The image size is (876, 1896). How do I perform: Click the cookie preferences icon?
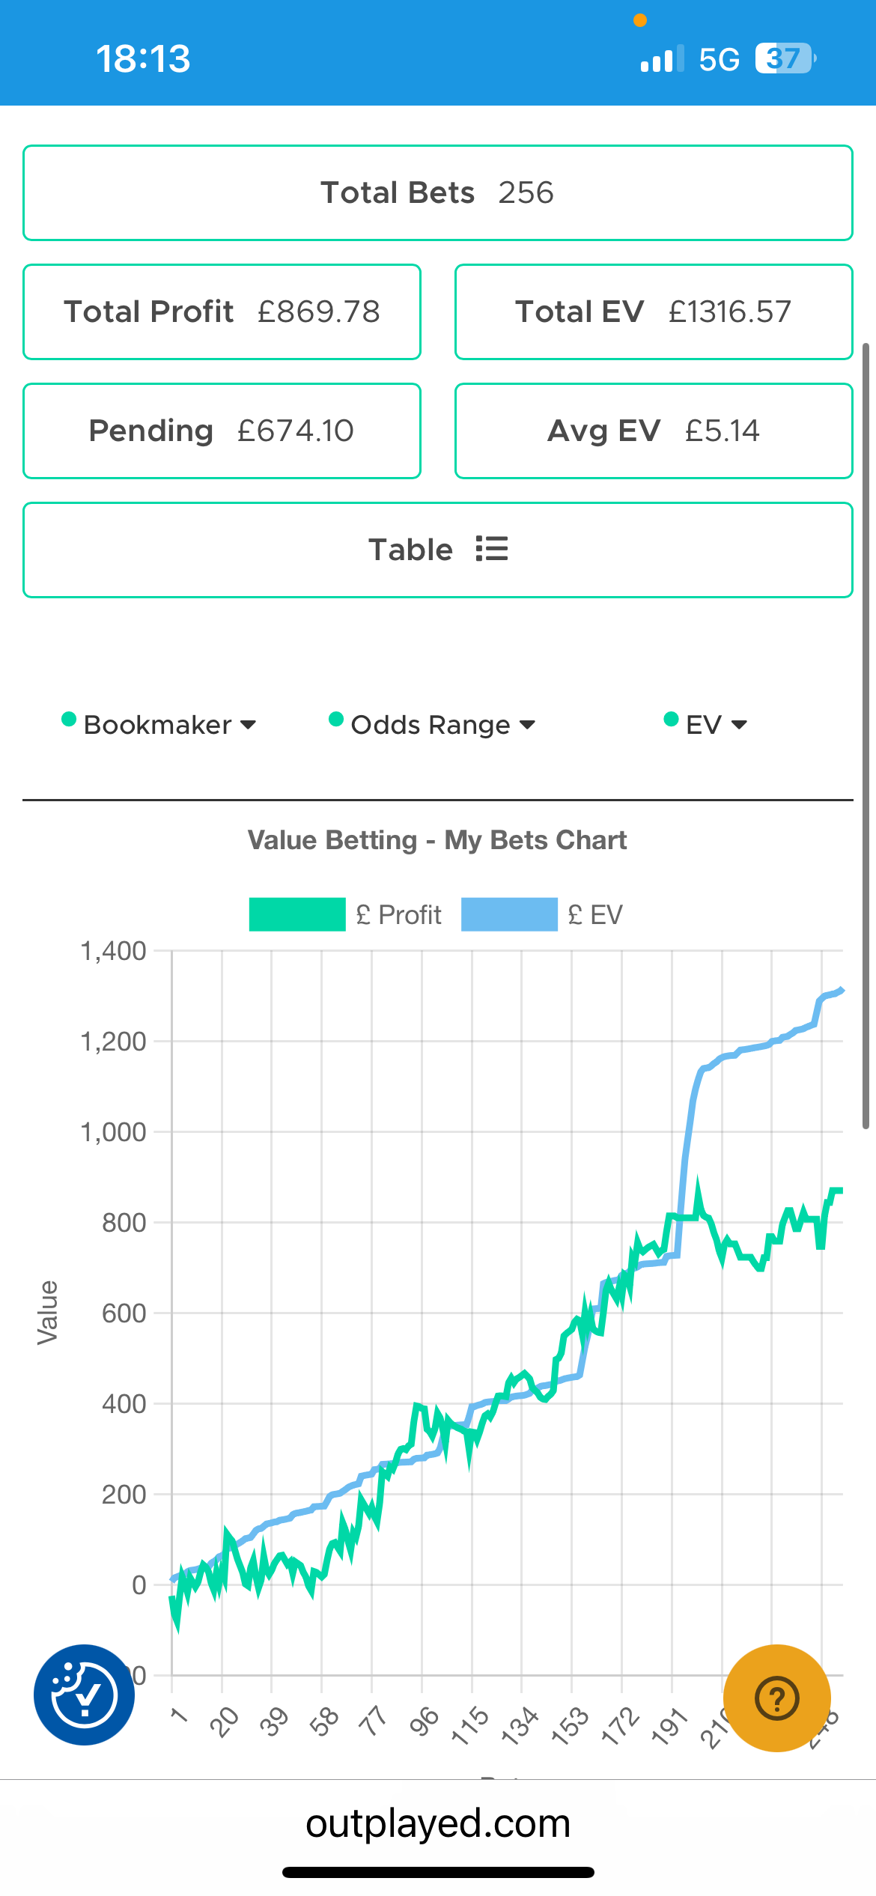click(84, 1695)
